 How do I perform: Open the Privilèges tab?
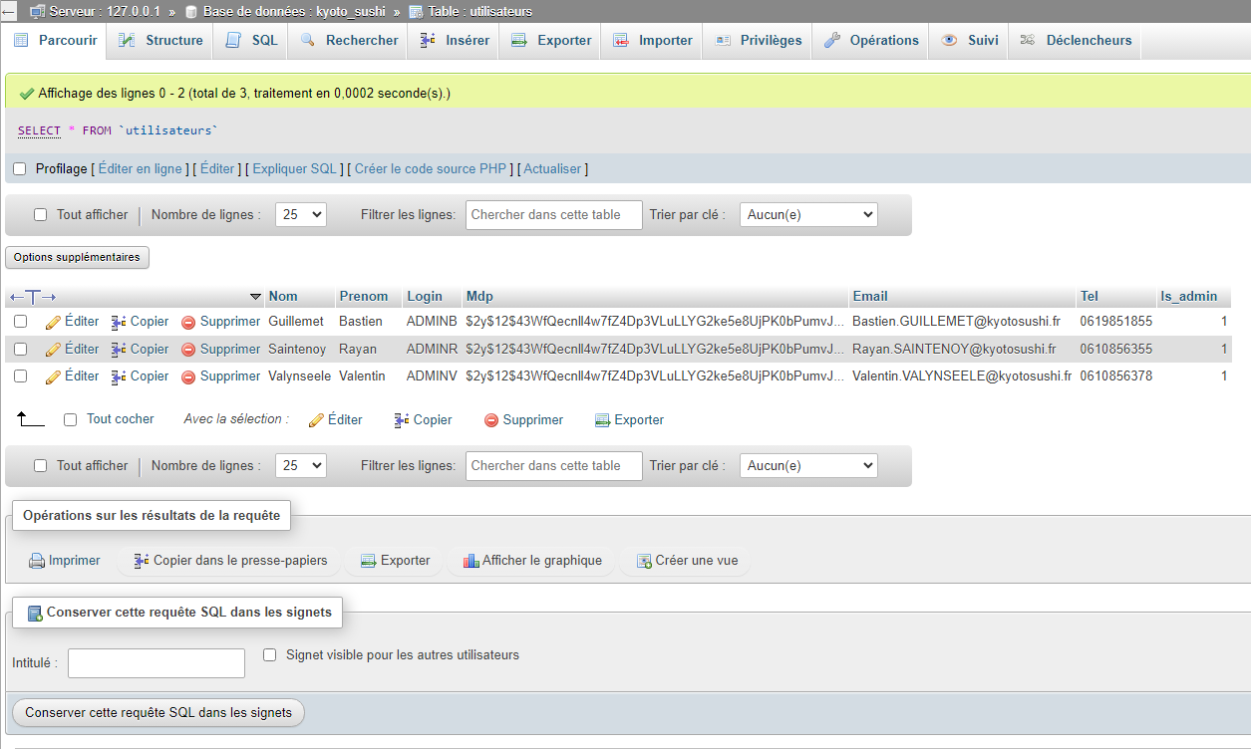coord(758,41)
